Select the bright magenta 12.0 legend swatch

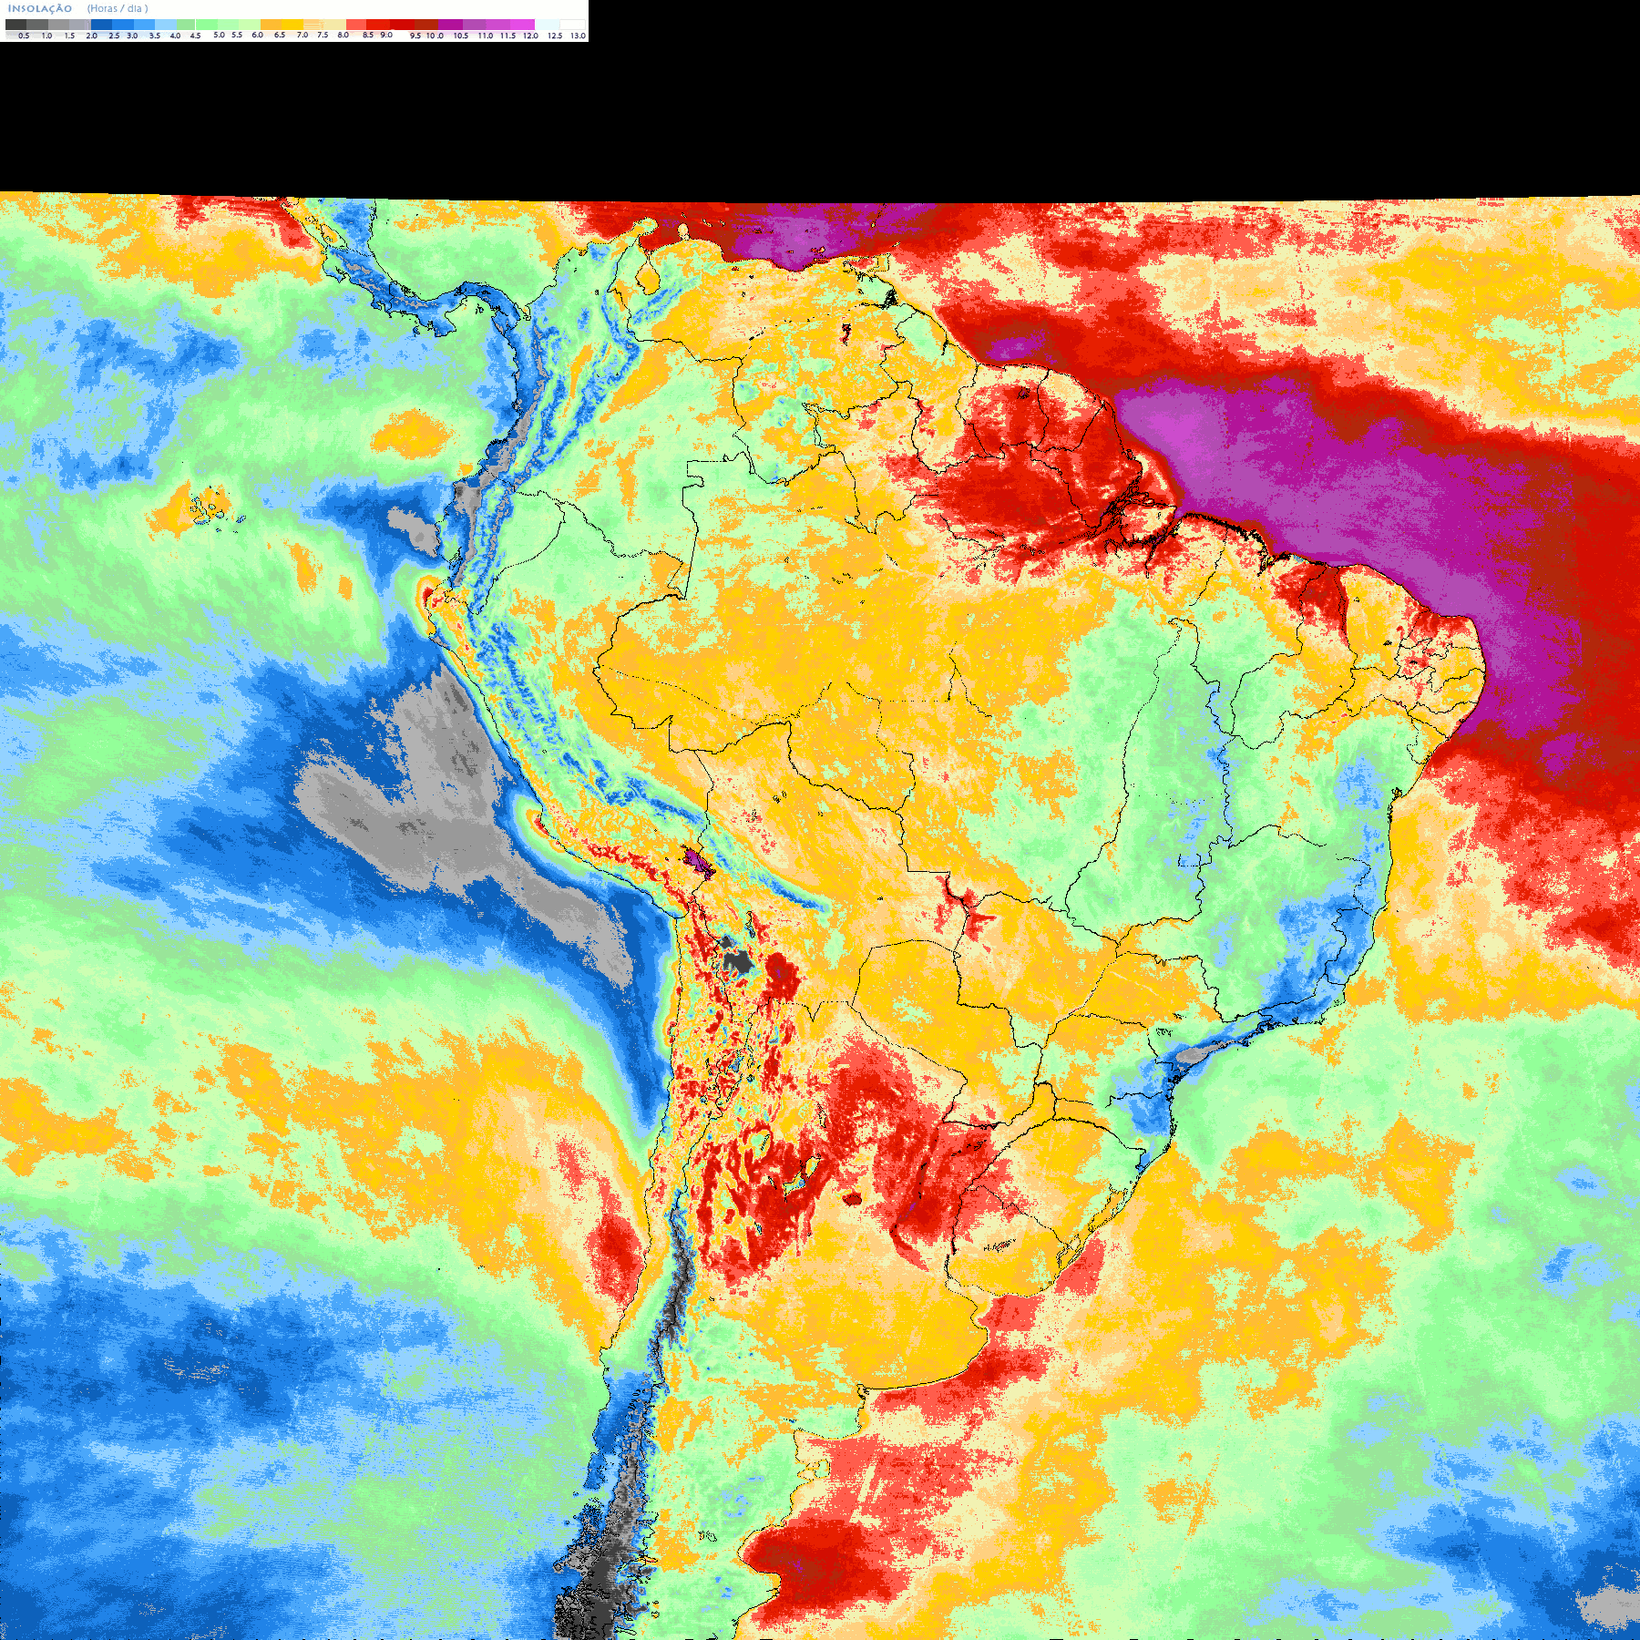(x=522, y=25)
